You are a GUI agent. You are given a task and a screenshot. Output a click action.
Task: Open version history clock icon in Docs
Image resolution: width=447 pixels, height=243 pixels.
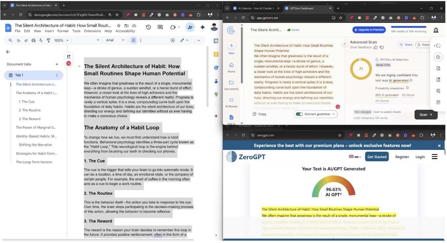(148, 27)
